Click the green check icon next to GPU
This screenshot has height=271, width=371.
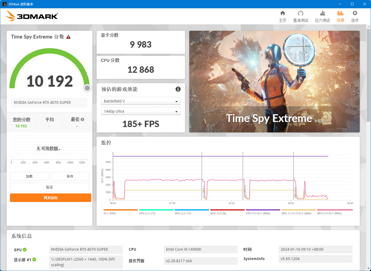(25, 250)
